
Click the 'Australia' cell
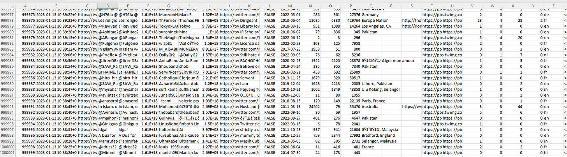371,106
